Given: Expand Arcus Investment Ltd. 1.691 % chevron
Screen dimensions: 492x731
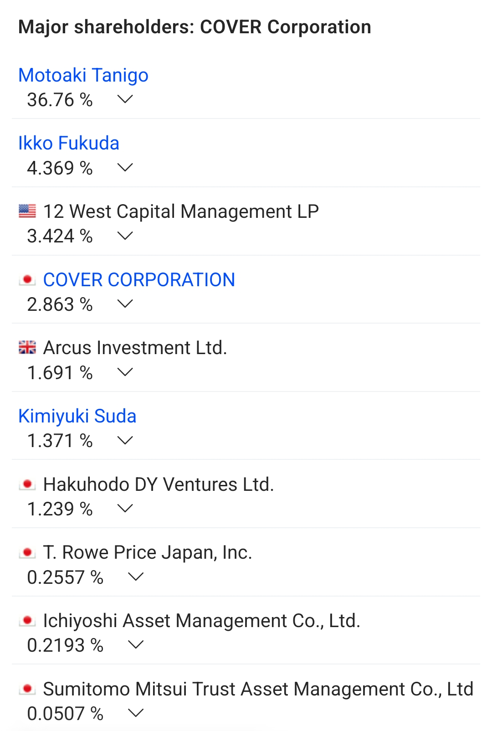Looking at the screenshot, I should [125, 372].
